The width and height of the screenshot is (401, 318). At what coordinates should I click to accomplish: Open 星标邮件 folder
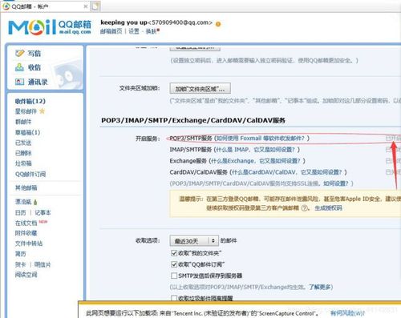26,111
